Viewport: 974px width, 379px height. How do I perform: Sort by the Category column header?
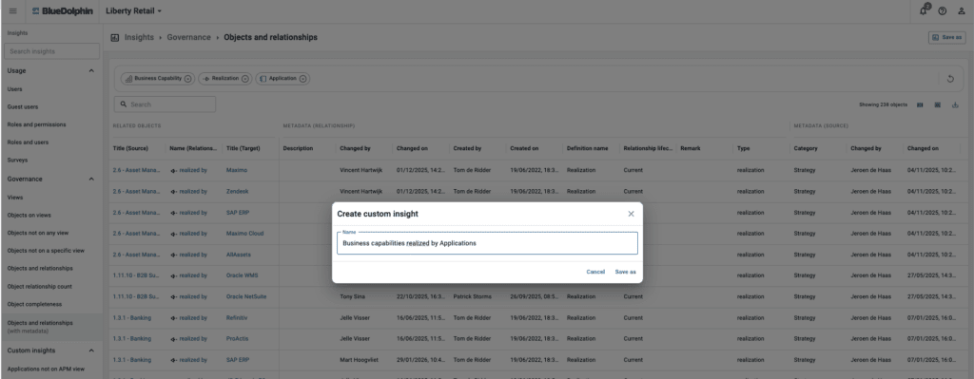pyautogui.click(x=806, y=149)
